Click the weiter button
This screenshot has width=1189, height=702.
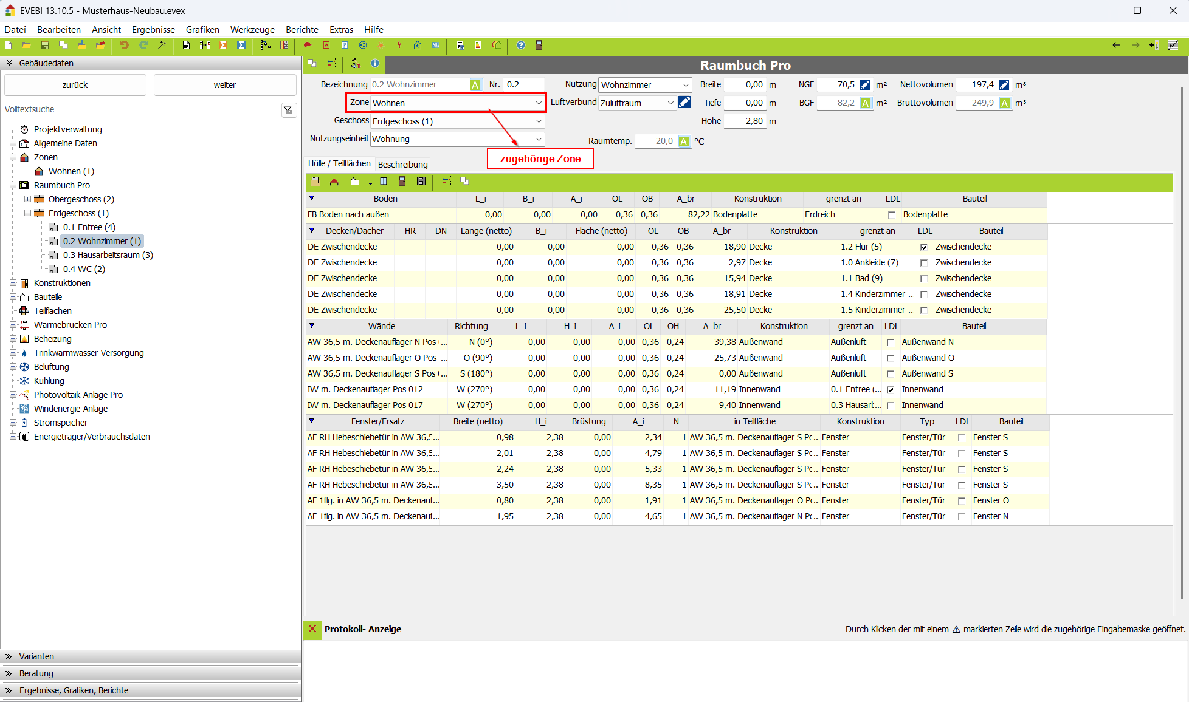tap(224, 85)
